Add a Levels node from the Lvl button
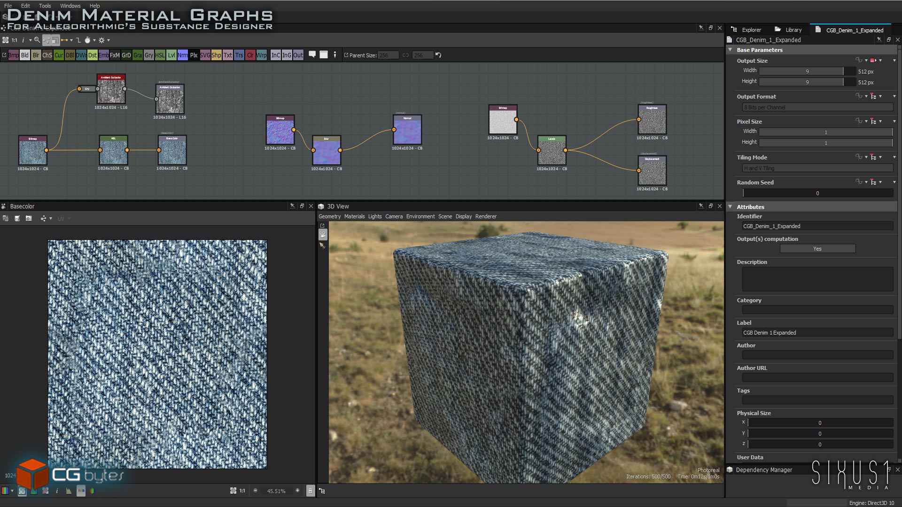Screen dimensions: 902x507 coord(171,55)
